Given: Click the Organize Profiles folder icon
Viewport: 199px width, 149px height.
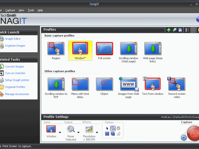Looking at the screenshot, I should click(2, 87).
